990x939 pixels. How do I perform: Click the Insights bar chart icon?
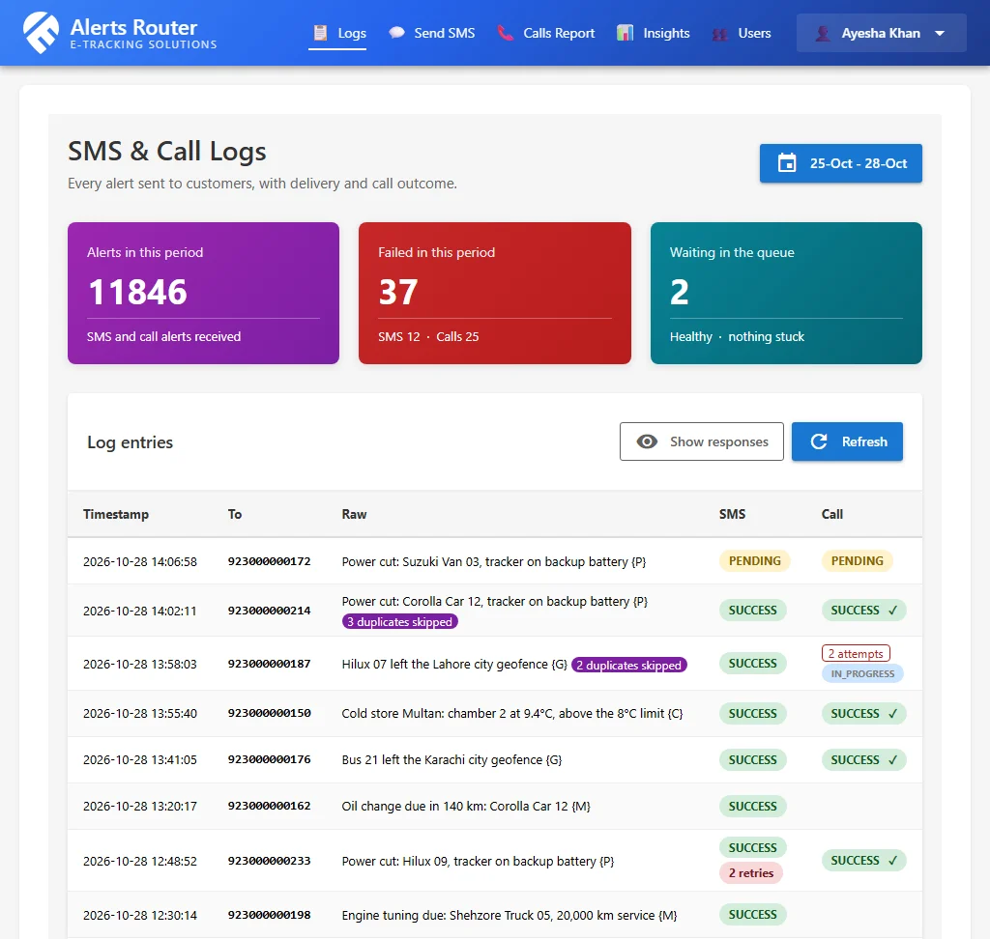[x=626, y=33]
